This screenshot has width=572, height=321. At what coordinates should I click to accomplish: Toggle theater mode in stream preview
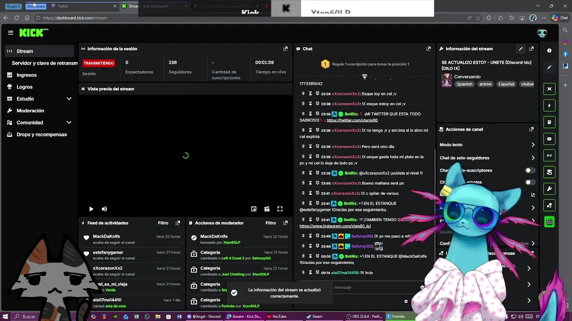click(x=267, y=209)
